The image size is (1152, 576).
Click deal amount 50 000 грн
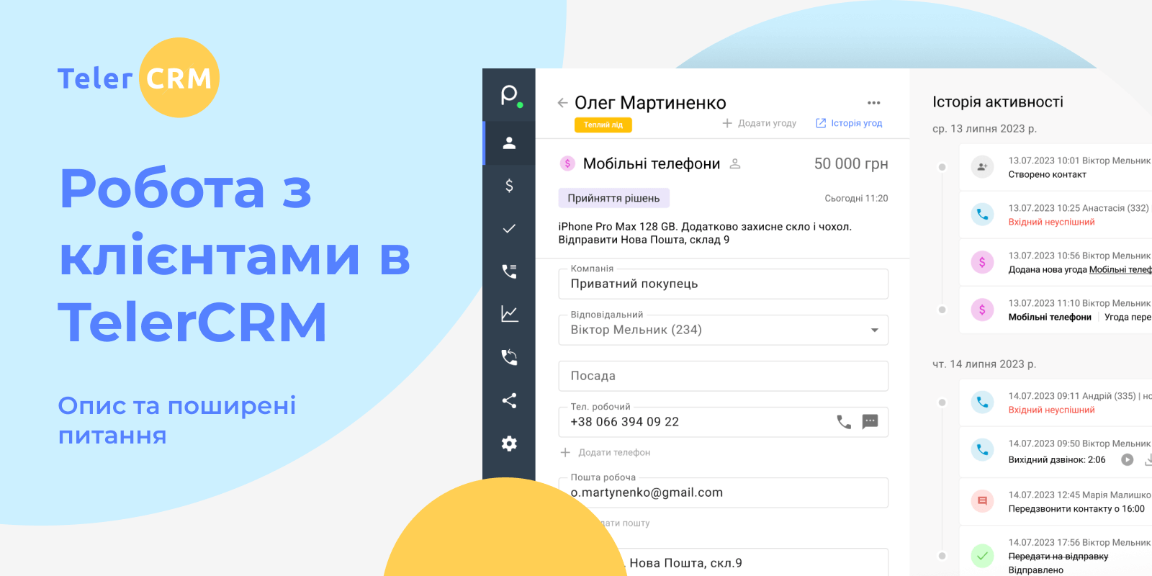pyautogui.click(x=851, y=163)
